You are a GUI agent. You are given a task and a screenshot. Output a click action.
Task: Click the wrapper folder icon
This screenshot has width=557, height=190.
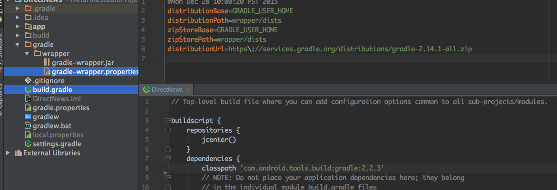point(37,54)
